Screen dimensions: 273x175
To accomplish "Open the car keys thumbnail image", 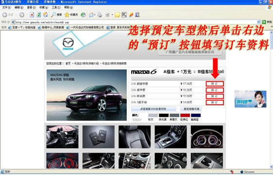I will (x=99, y=137).
